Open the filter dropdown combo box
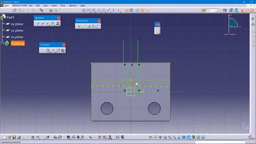This screenshot has width=256, height=144. (212, 10)
